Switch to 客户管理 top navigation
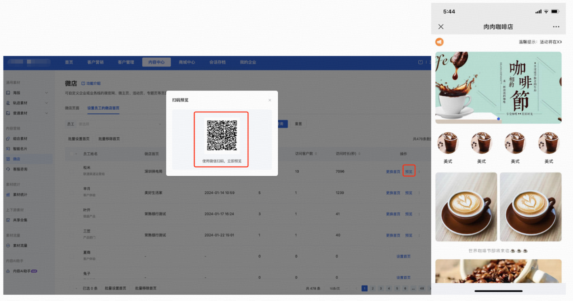The image size is (573, 301). (x=126, y=62)
